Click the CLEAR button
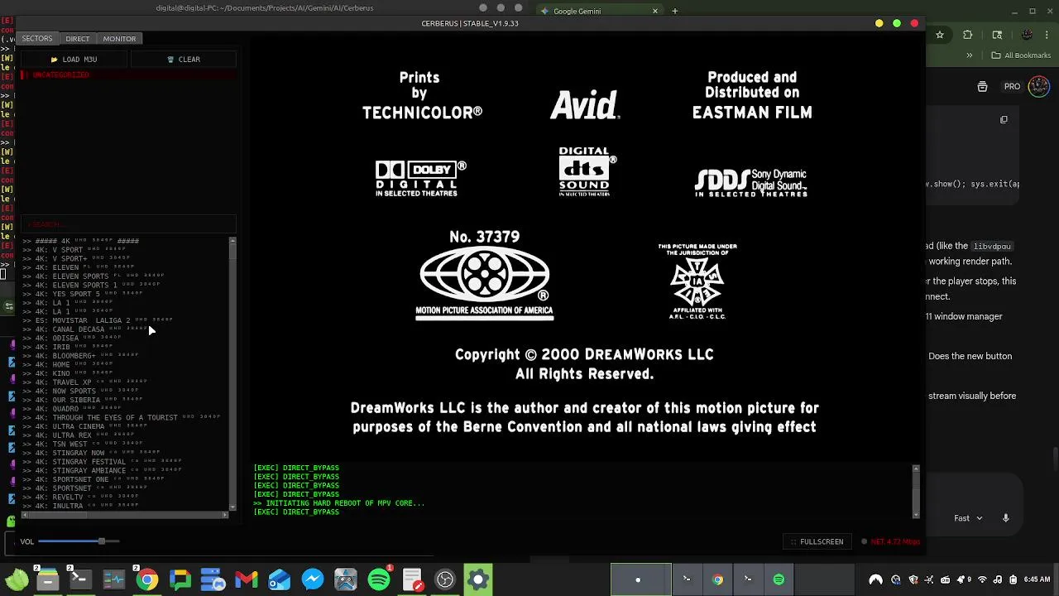Image resolution: width=1059 pixels, height=596 pixels. [183, 60]
